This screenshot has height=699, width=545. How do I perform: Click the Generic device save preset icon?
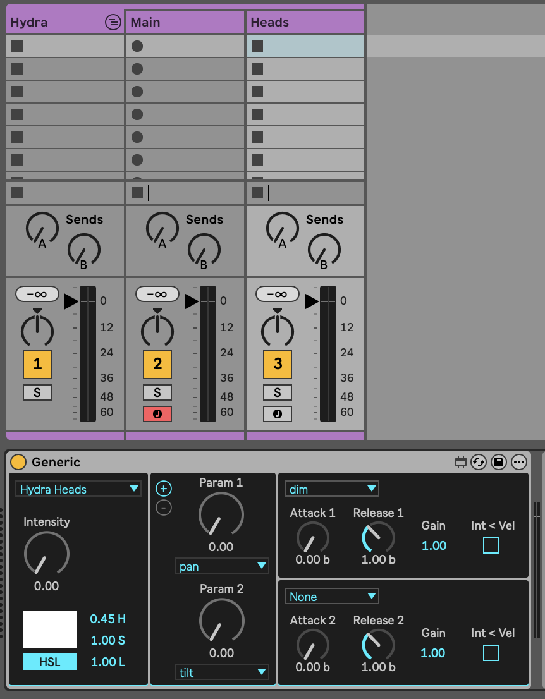499,463
